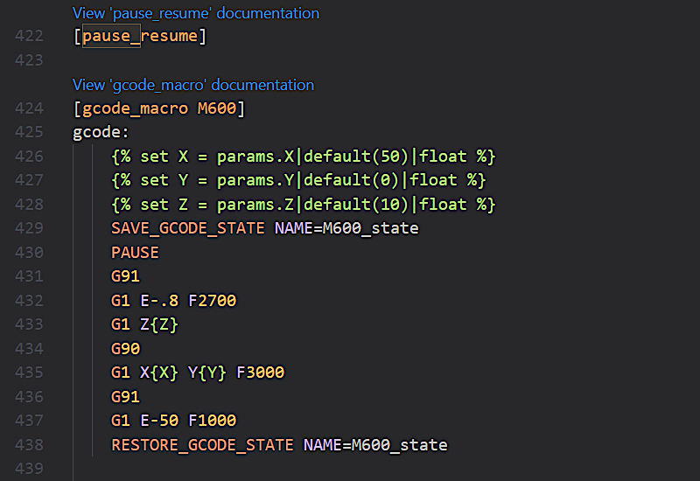Click the 'G1 X{X} Y{Y} F3000' line
The width and height of the screenshot is (700, 481).
[x=198, y=373]
